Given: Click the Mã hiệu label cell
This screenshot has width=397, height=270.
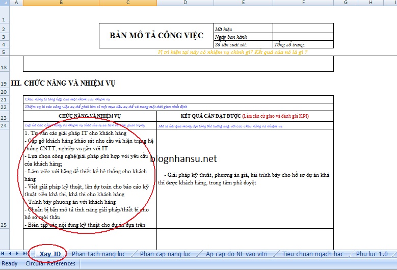Looking at the screenshot, I should [x=243, y=28].
